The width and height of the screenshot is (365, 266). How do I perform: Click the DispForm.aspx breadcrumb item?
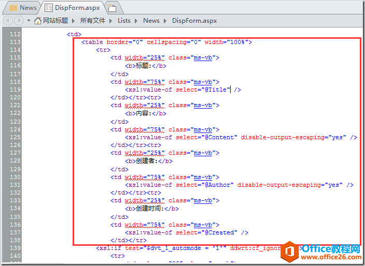pyautogui.click(x=194, y=21)
